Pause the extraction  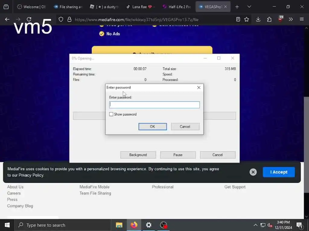click(178, 155)
